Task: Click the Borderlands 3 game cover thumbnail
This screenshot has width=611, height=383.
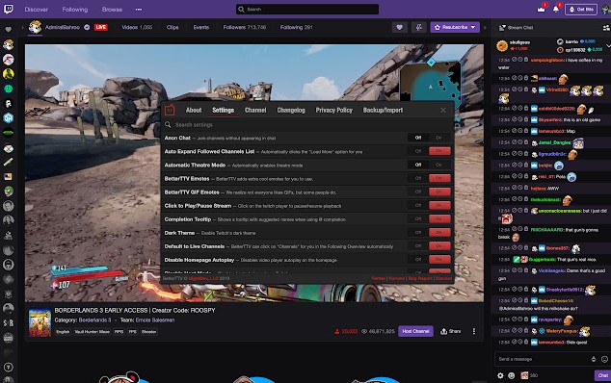Action: coord(40,322)
